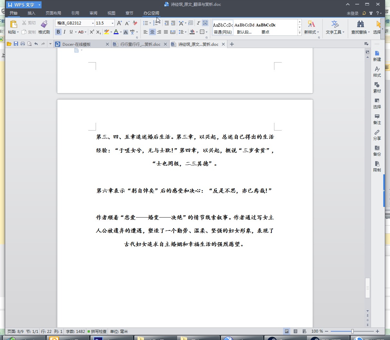This screenshot has width=390, height=340.
Task: Open Find and Replace (查找替换) binoculars tool
Action: point(360,24)
